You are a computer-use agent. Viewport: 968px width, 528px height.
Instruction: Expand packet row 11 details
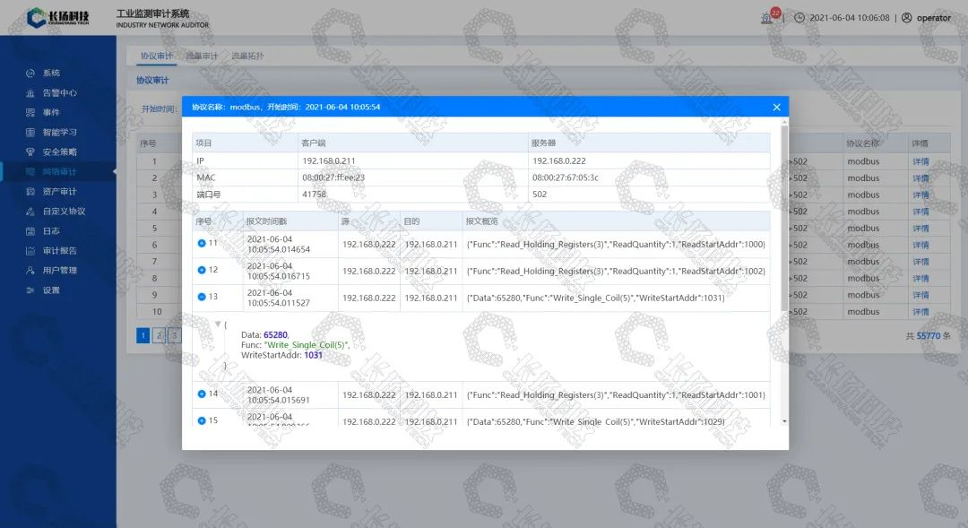point(201,244)
